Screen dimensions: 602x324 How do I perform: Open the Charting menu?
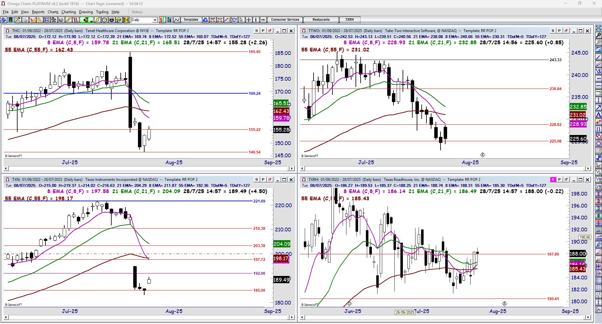69,12
